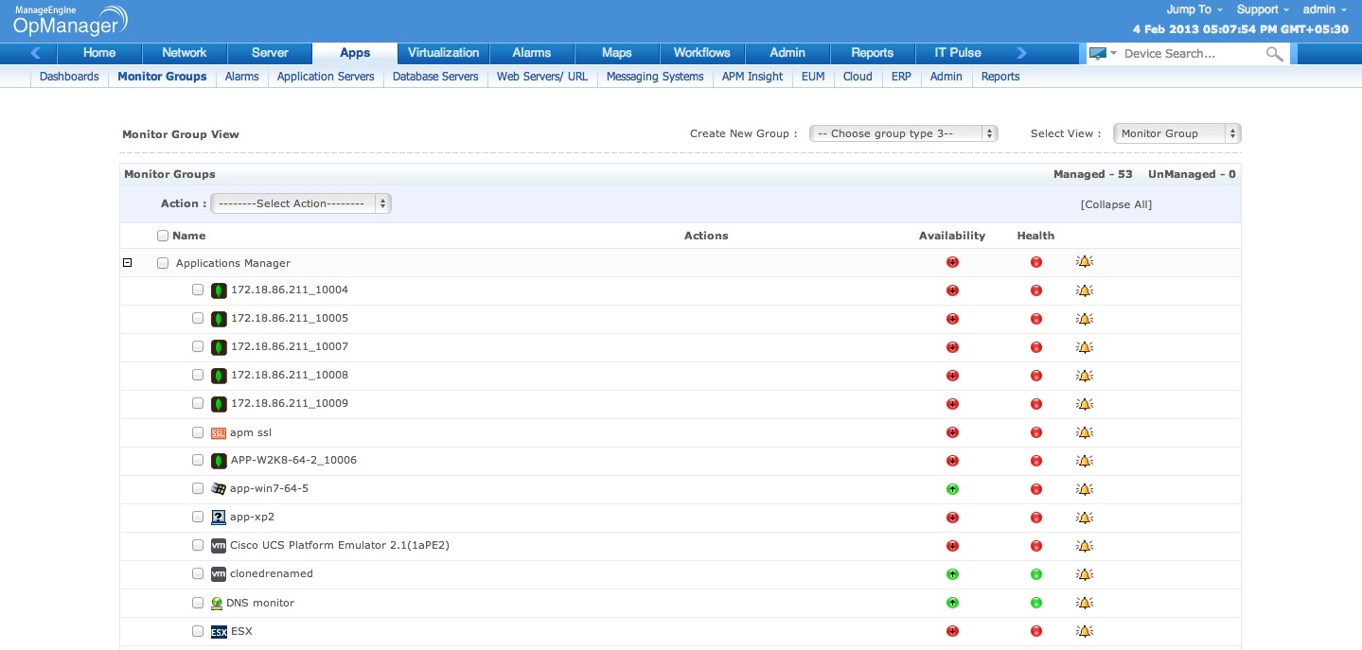Screen dimensions: 1362x650
Task: Open the Select View Monitor Group dropdown
Action: click(x=1176, y=133)
